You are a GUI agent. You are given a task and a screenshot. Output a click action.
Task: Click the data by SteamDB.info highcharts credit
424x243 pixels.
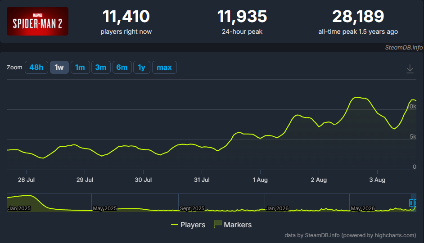tap(350, 235)
